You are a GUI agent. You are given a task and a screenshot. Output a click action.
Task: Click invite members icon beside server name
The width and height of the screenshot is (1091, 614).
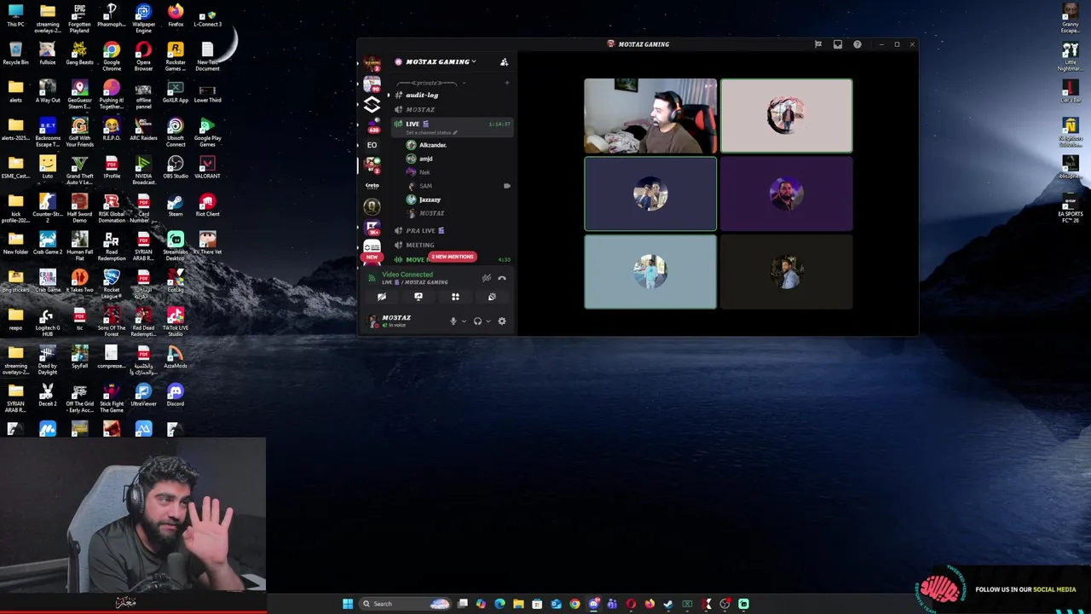[504, 62]
